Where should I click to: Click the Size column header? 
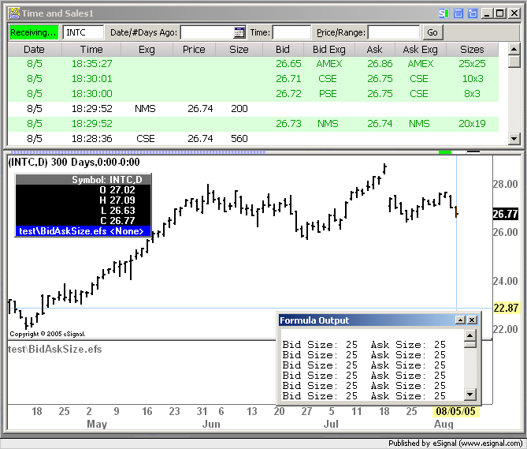(239, 50)
